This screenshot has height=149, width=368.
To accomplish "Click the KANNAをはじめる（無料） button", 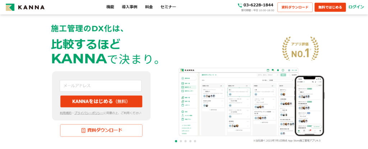I will 101,101.
